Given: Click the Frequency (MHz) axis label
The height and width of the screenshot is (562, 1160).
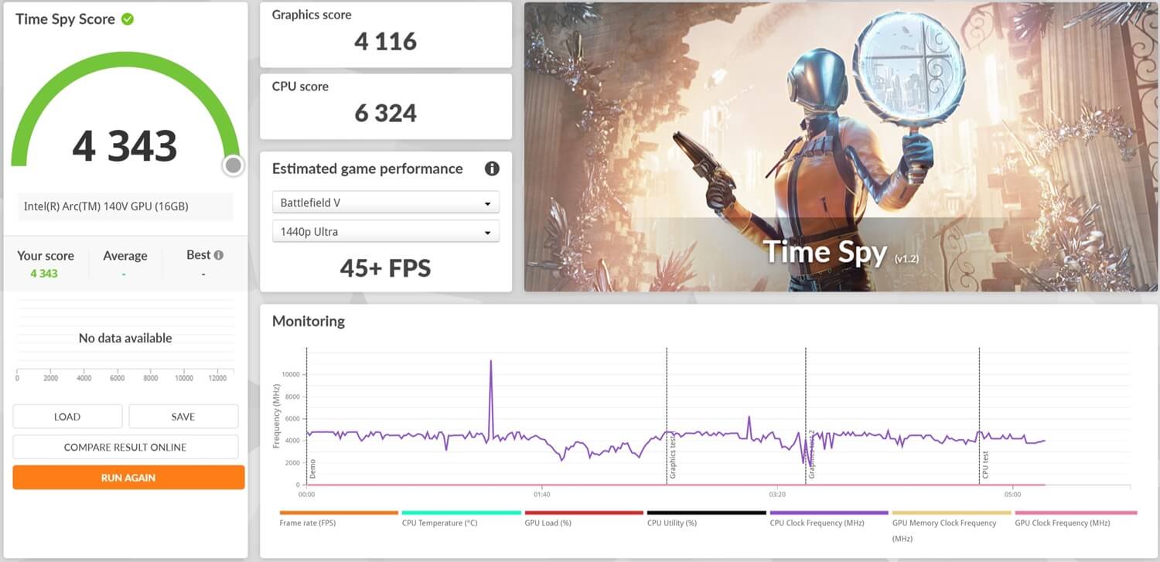Looking at the screenshot, I should (276, 417).
